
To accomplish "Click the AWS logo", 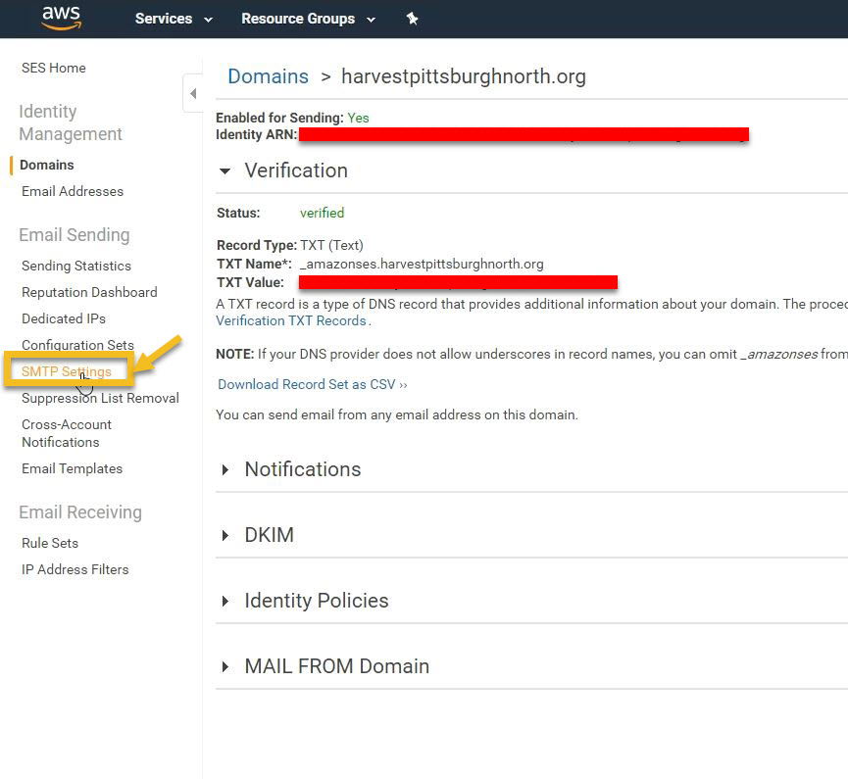I will click(62, 18).
